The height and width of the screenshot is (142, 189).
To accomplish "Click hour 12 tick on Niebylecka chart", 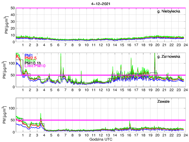I will point(101,45).
